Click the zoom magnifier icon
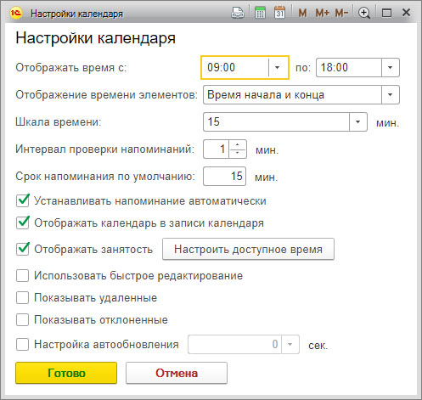This screenshot has width=422, height=400. coord(364,13)
